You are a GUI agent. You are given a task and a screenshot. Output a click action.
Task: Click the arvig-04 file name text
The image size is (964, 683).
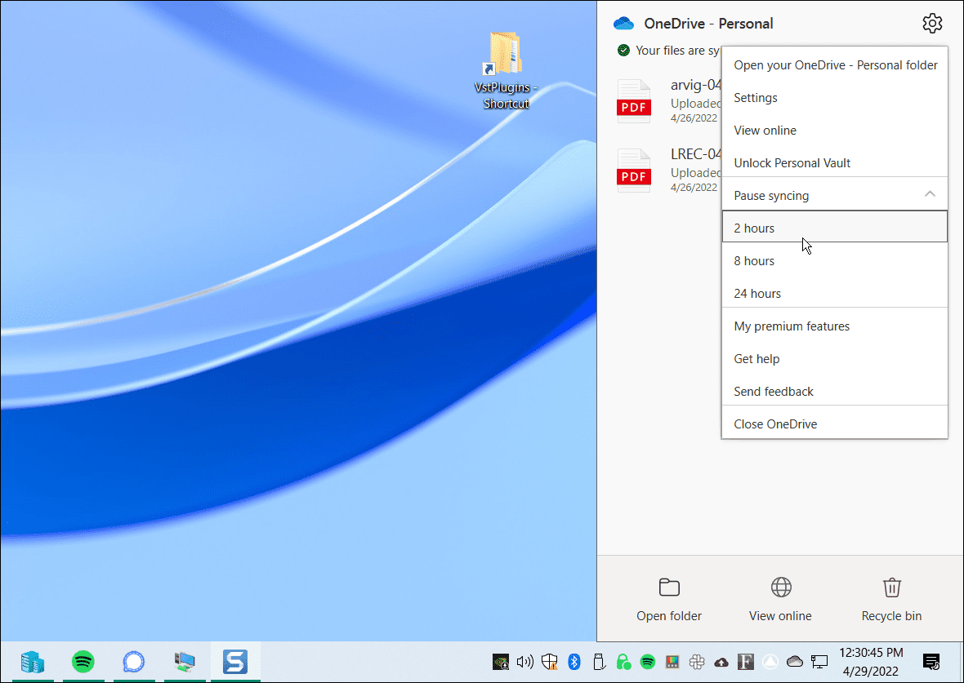click(696, 85)
